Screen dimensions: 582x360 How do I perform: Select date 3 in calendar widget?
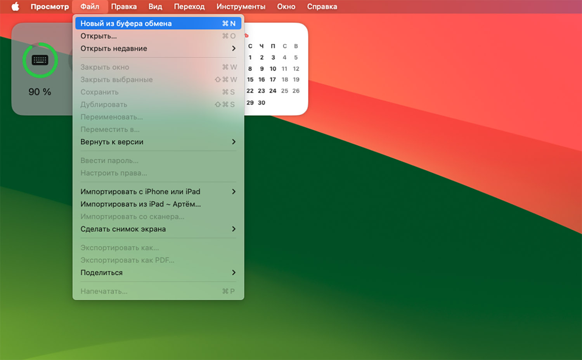coord(273,57)
